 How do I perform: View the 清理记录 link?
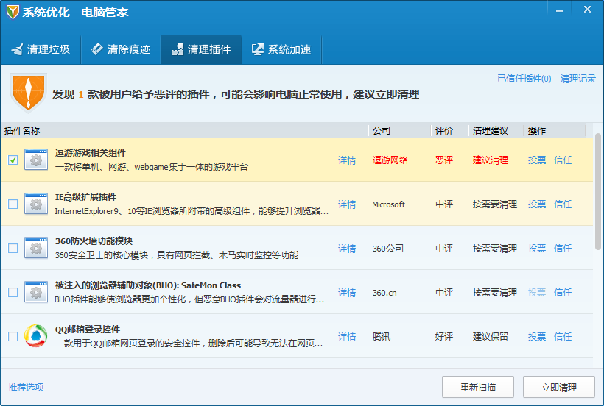[578, 79]
